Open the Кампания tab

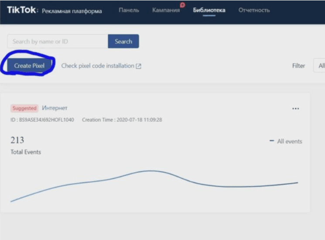[x=166, y=10]
